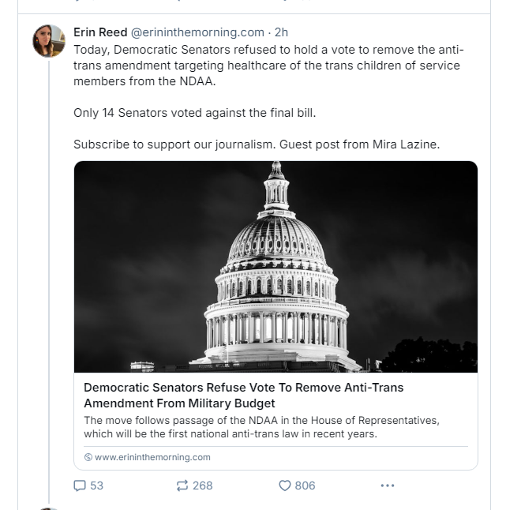Click the Erin Reed display name
The image size is (521, 510).
(x=100, y=32)
